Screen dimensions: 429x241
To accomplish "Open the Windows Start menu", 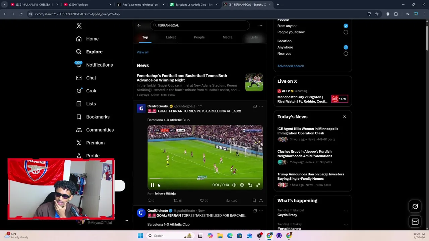I will (x=140, y=236).
